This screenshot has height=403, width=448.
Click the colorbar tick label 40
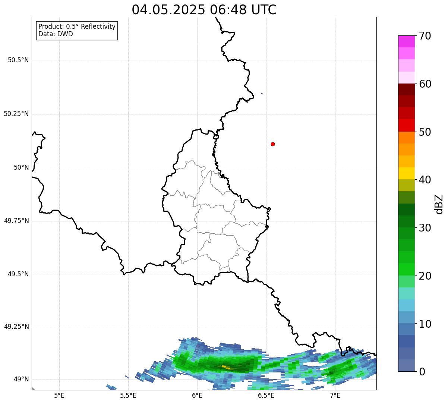(x=425, y=180)
